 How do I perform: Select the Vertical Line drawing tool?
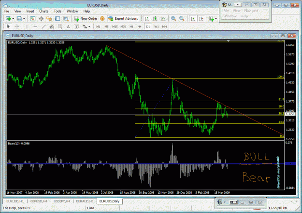(x=27, y=27)
